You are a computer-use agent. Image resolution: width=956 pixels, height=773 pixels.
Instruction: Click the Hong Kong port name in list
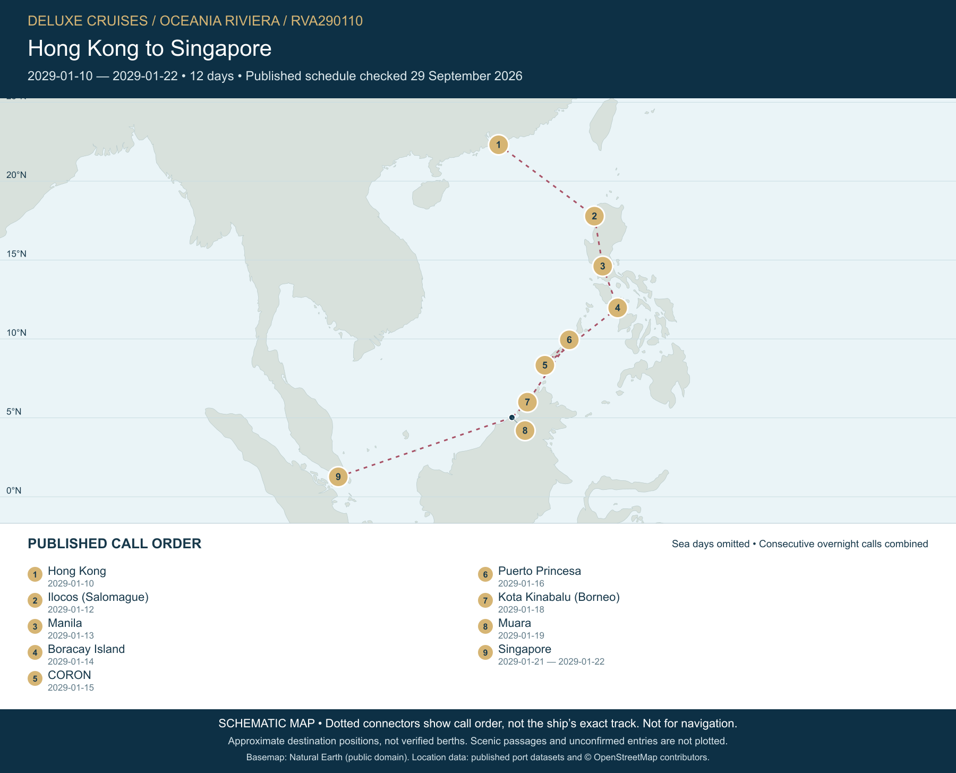77,571
